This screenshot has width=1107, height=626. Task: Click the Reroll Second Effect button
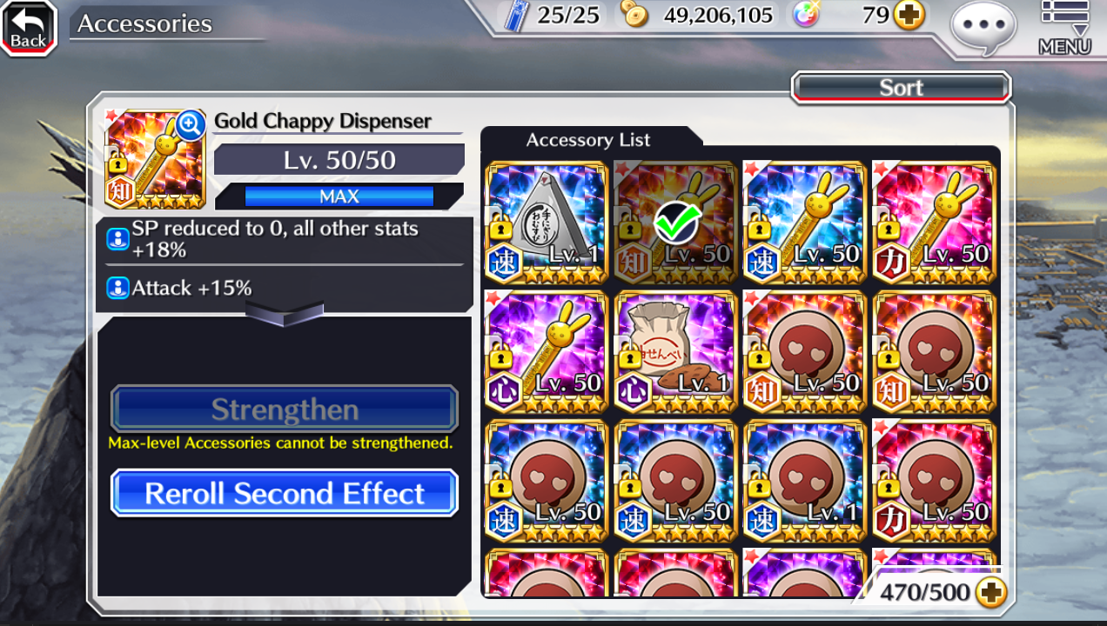point(285,493)
